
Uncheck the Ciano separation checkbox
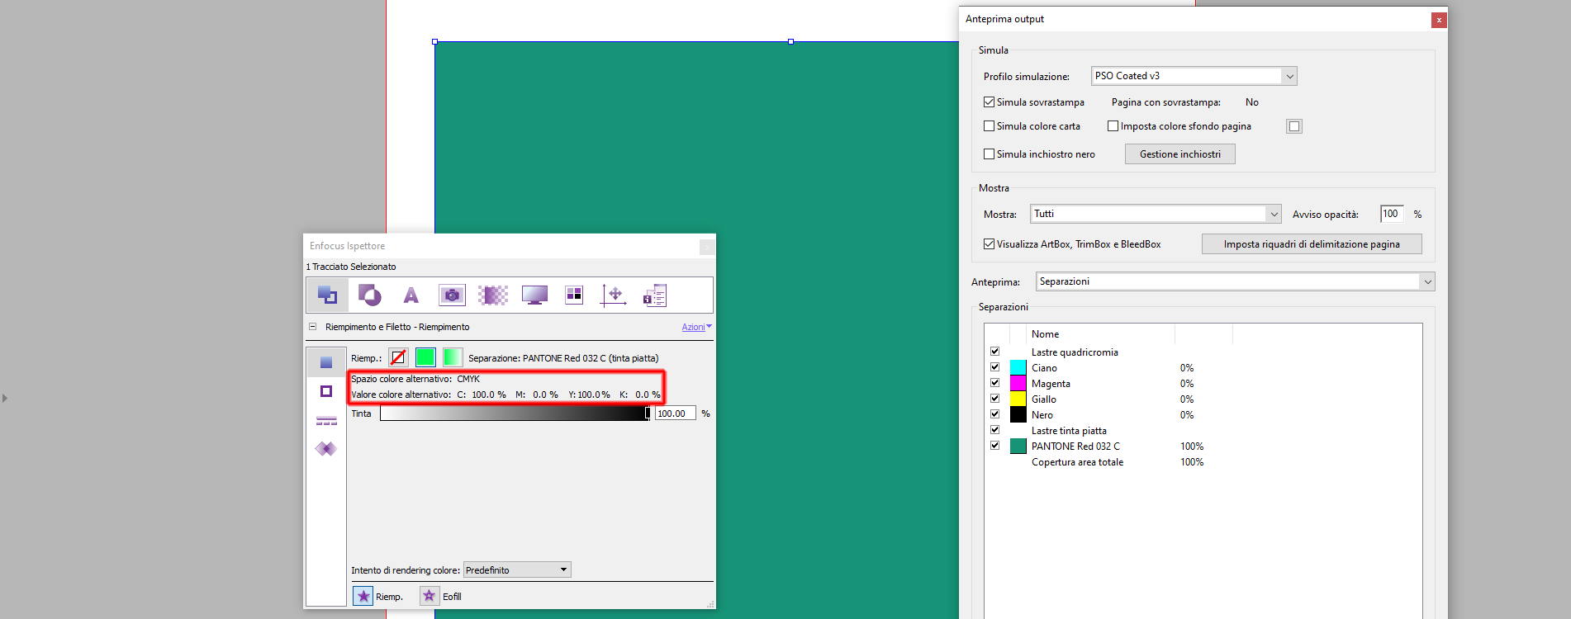pyautogui.click(x=994, y=367)
